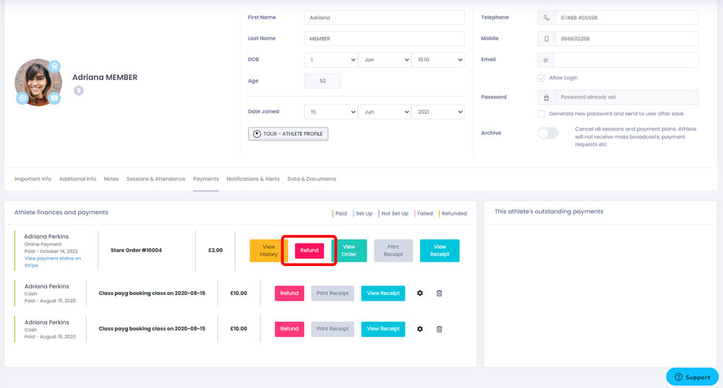Click the Tour - Athlete Profile button
The image size is (723, 388).
(x=288, y=134)
